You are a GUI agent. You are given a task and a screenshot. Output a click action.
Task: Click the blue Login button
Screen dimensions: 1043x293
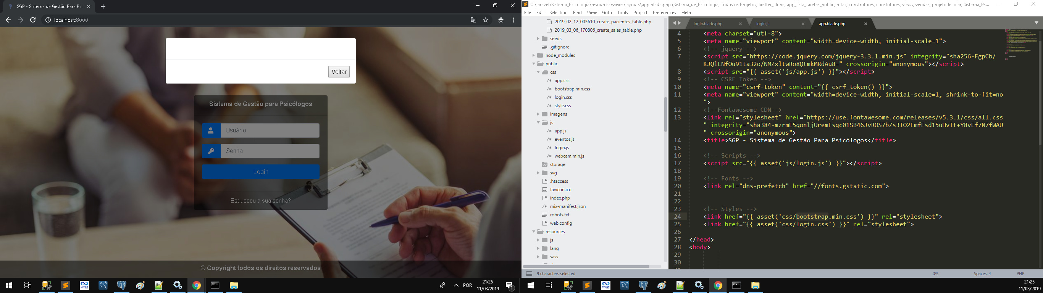tap(261, 172)
